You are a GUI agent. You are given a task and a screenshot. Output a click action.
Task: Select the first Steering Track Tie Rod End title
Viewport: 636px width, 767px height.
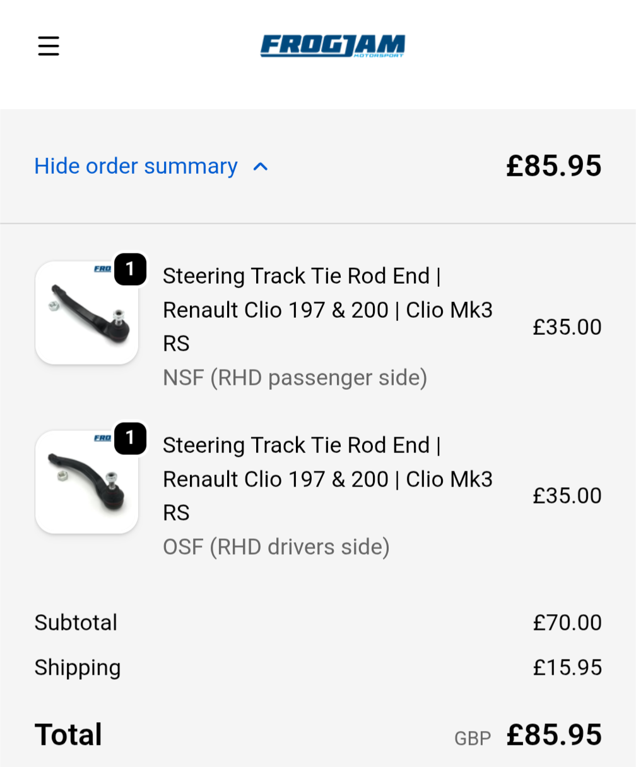pos(327,310)
